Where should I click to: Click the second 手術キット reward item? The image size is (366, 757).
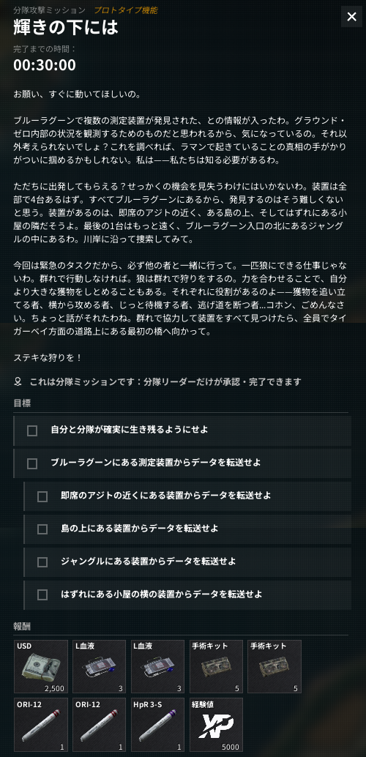coord(274,667)
